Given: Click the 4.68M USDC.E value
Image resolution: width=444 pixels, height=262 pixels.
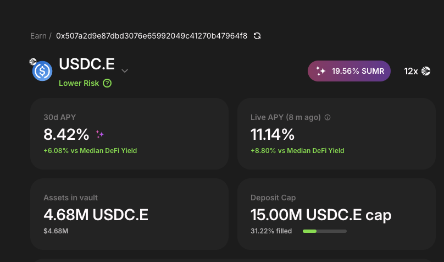Looking at the screenshot, I should pyautogui.click(x=96, y=215).
